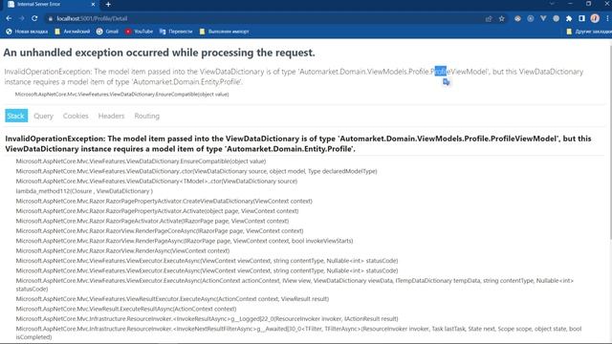Click the 'RazorView.RenderPageAsync' stack line

185,241
